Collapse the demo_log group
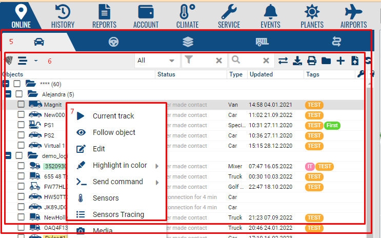The height and width of the screenshot is (238, 381). [8, 155]
